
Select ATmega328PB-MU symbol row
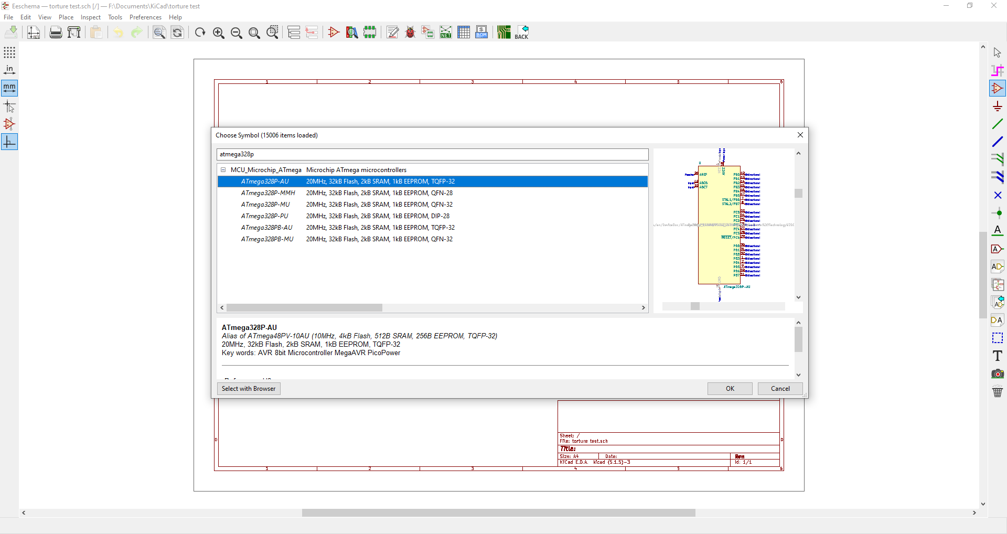click(x=433, y=239)
